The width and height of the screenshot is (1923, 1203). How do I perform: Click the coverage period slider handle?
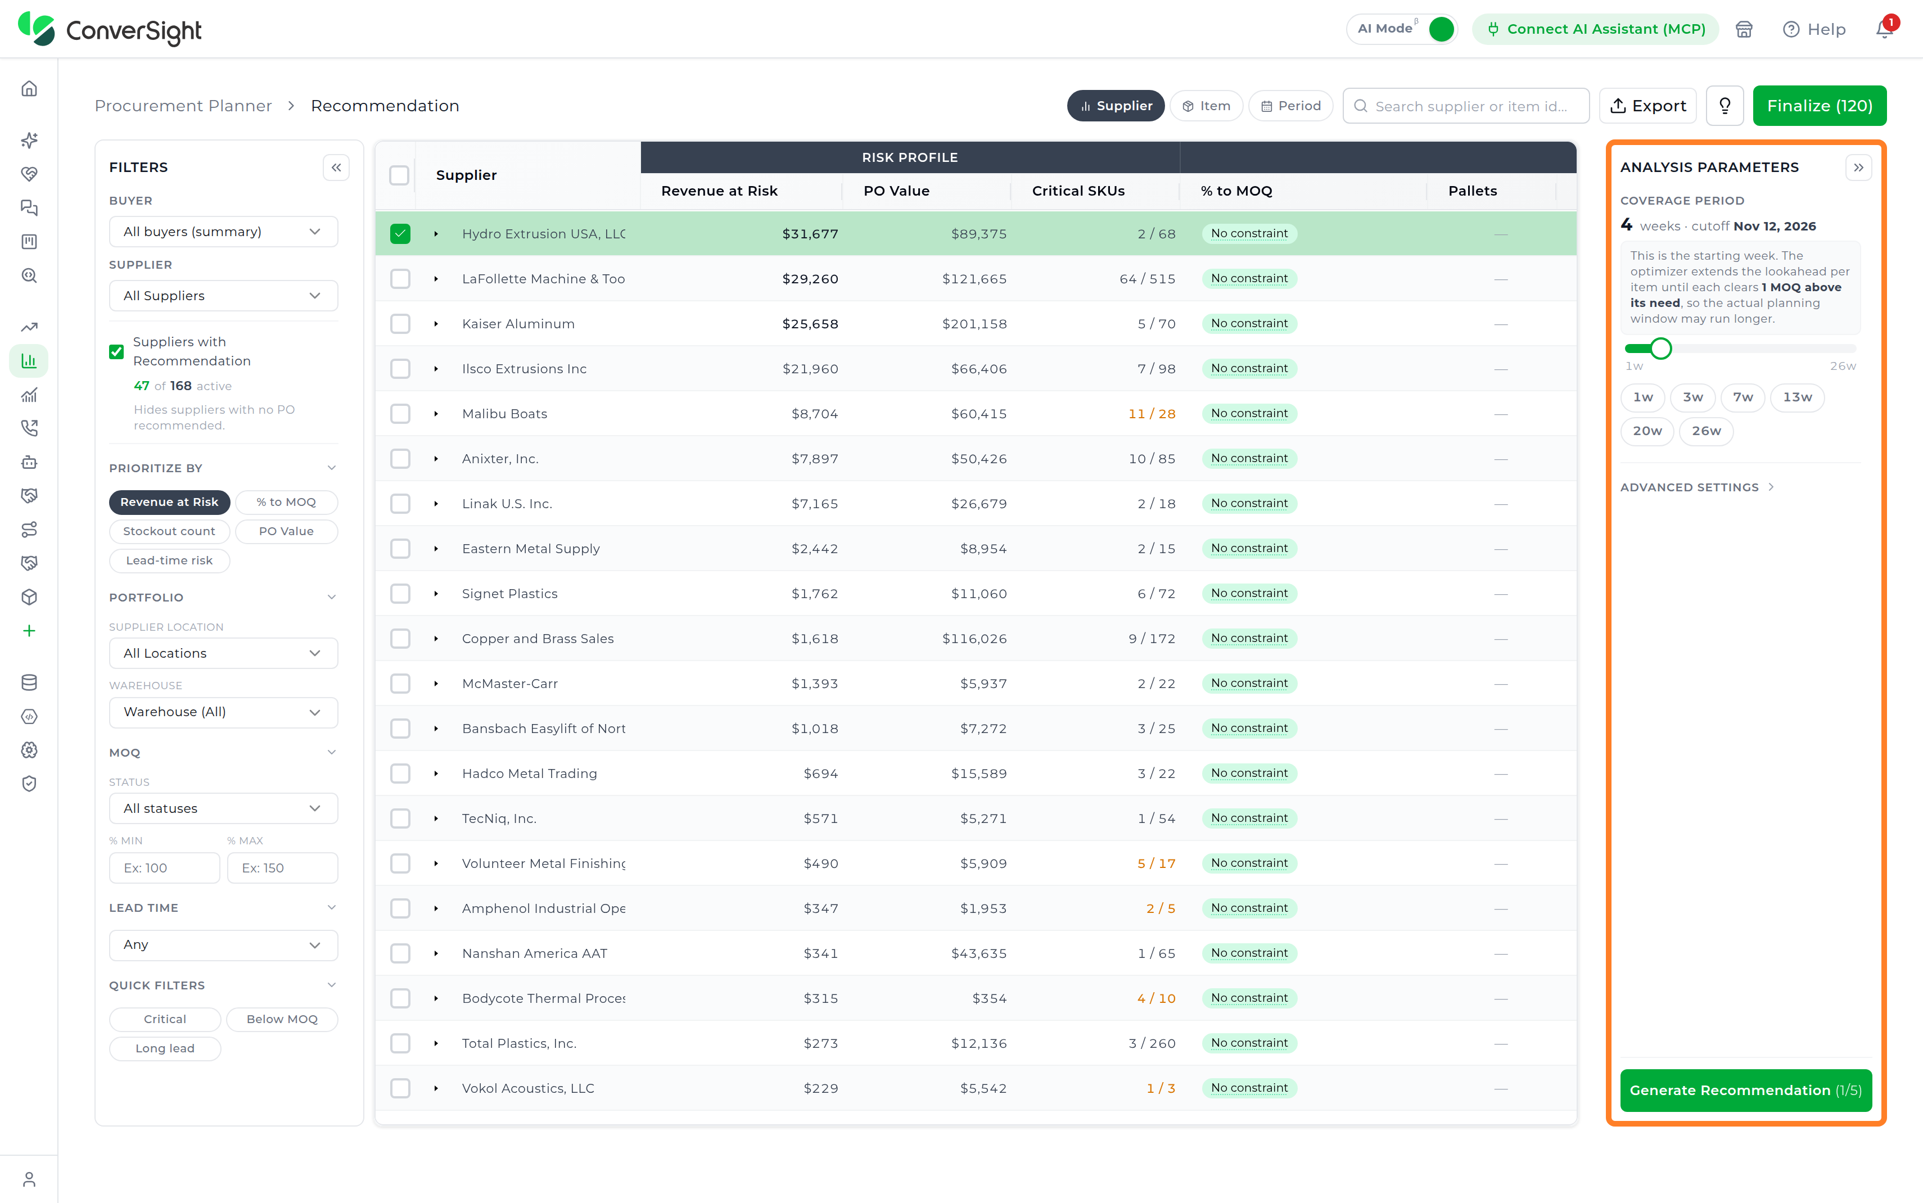click(1660, 349)
